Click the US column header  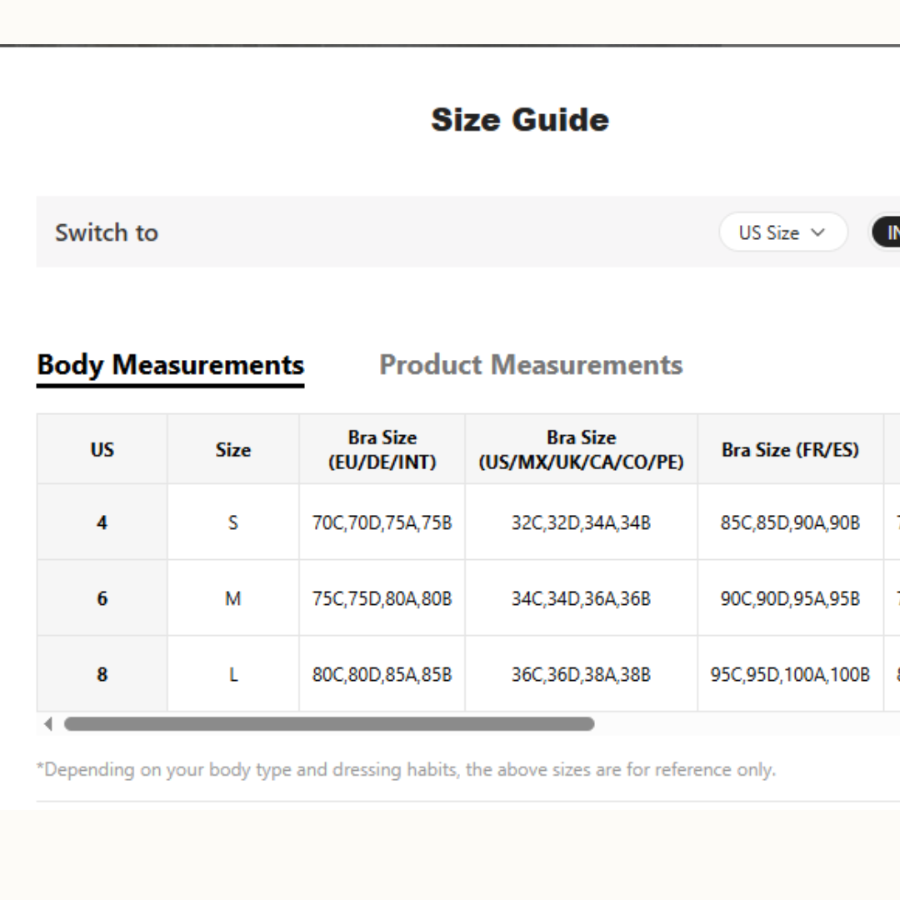(102, 450)
